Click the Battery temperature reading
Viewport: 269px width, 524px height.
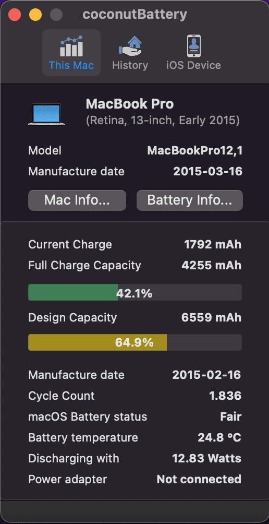(x=219, y=437)
